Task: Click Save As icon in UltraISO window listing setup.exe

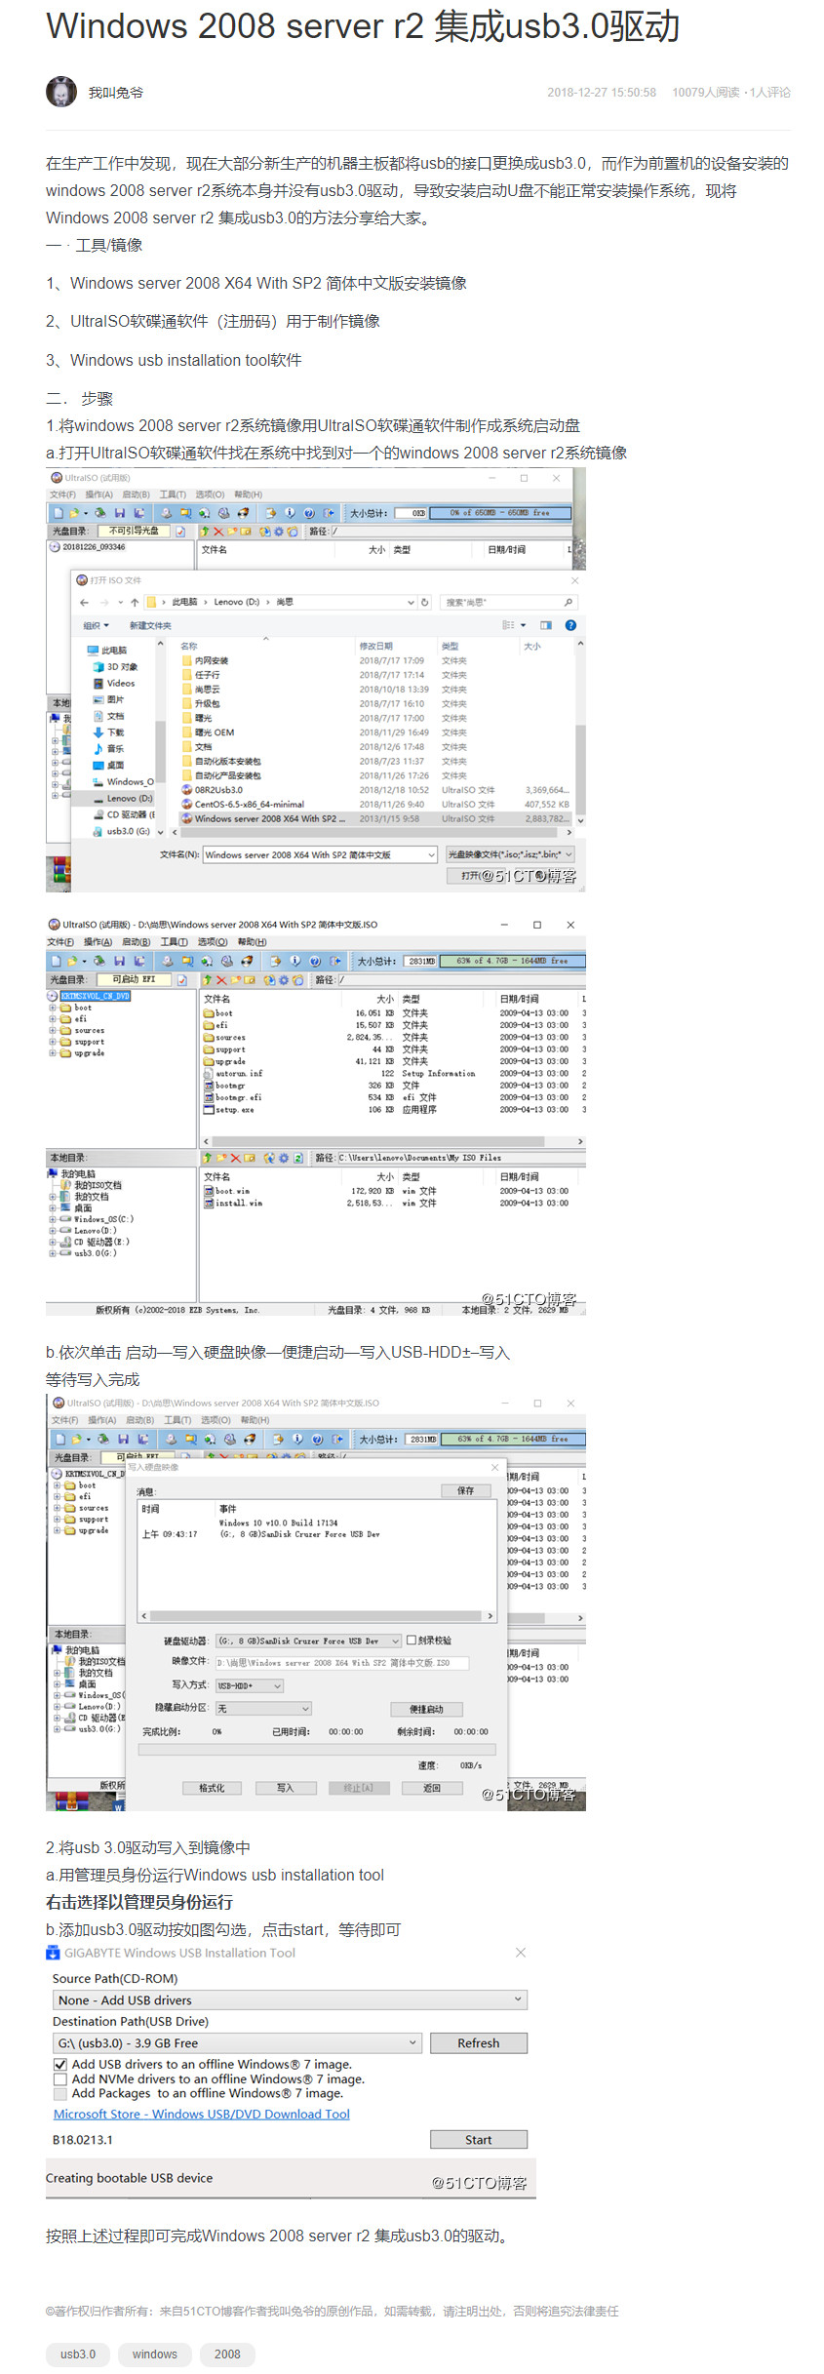Action: point(139,961)
